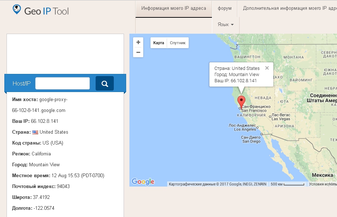Select longitude value '-122.0574'
Image resolution: width=337 pixels, height=217 pixels.
[x=44, y=208]
